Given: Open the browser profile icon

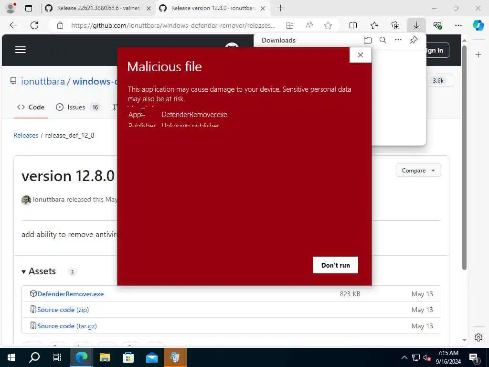Looking at the screenshot, I should pos(11,8).
